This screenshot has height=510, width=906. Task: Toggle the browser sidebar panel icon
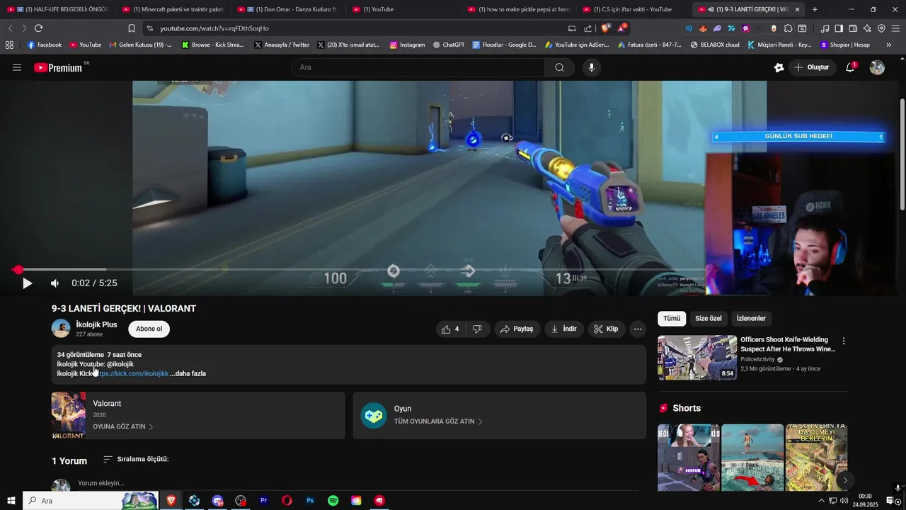[x=839, y=28]
